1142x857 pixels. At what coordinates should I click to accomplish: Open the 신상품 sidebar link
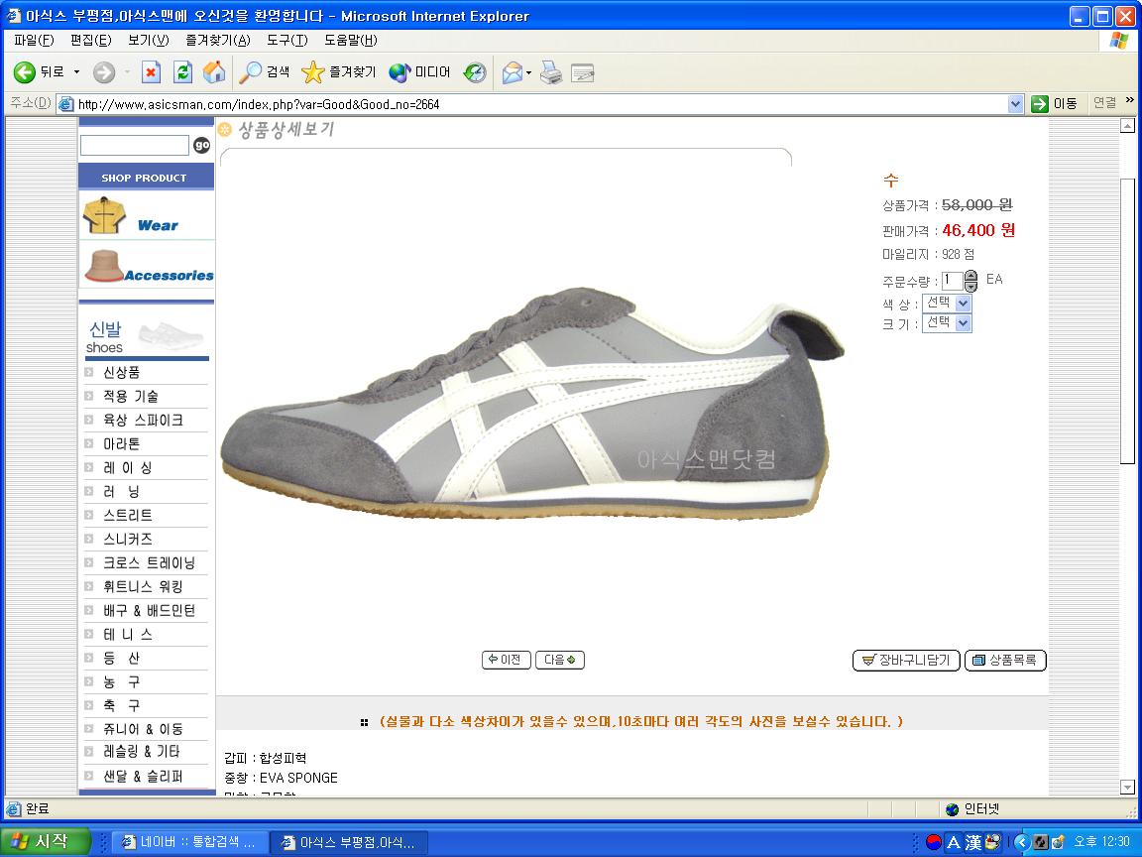tap(121, 372)
